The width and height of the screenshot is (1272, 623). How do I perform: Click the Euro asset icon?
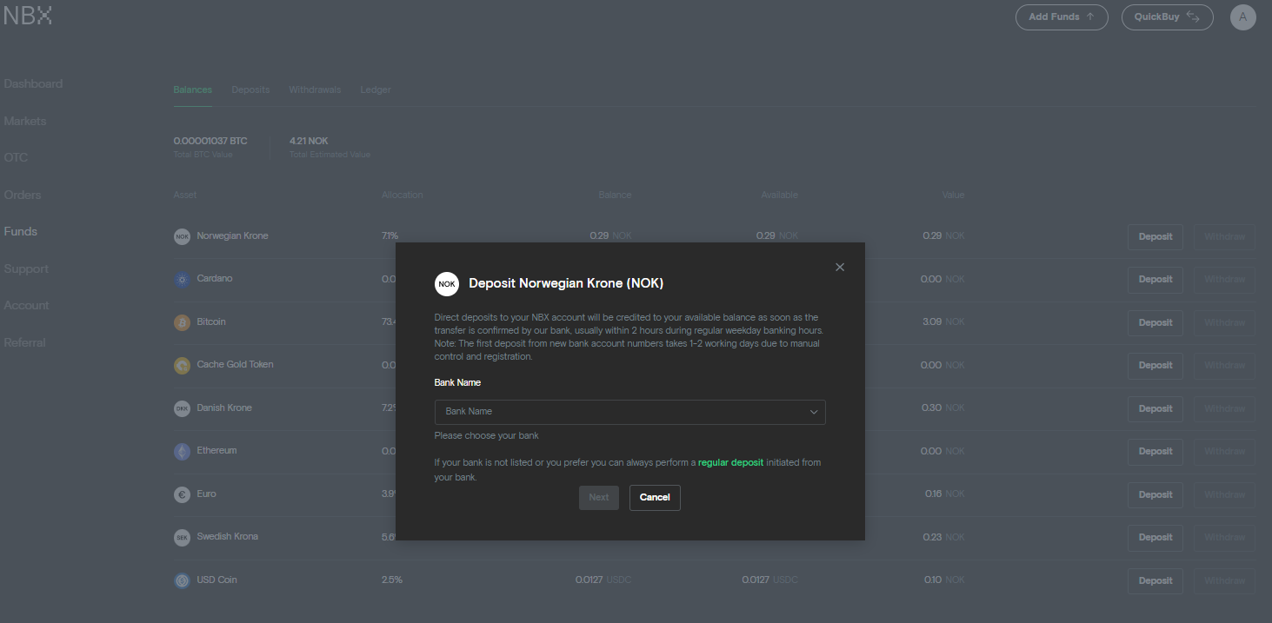pos(182,494)
